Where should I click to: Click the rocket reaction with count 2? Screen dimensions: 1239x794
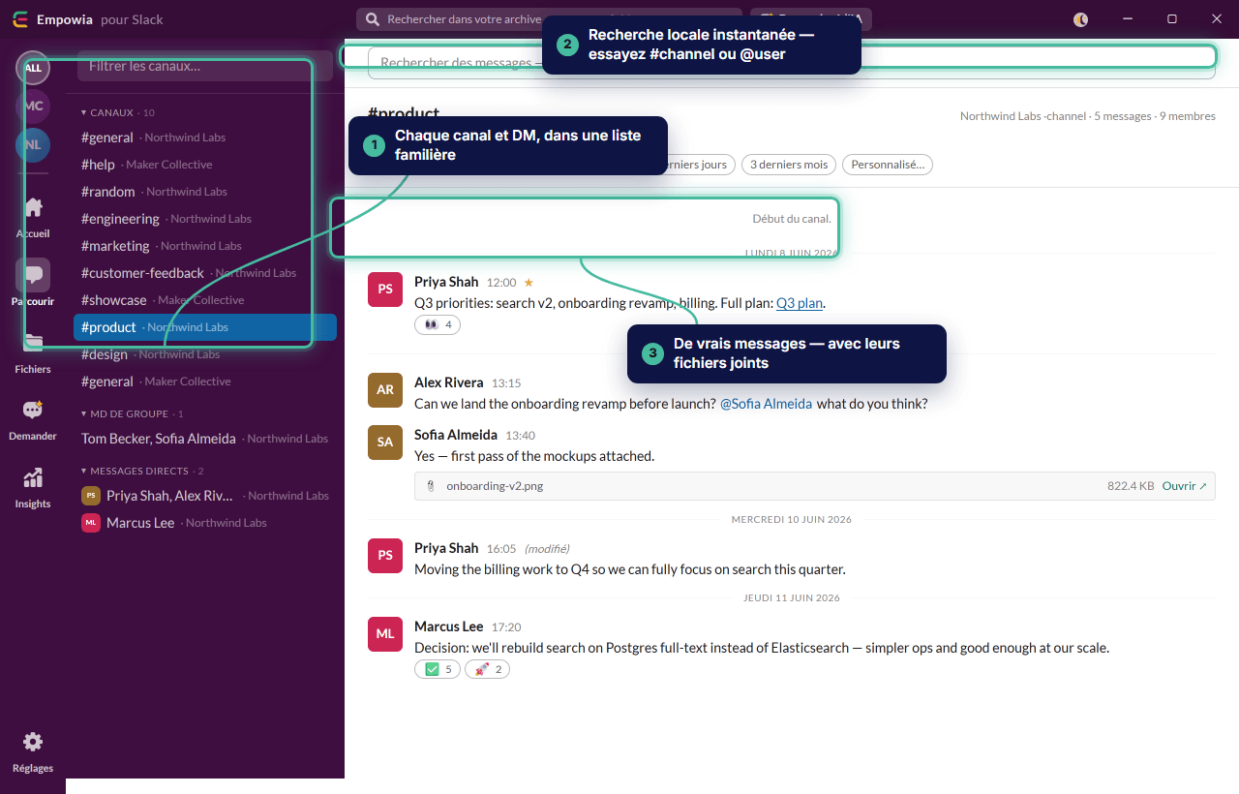487,669
